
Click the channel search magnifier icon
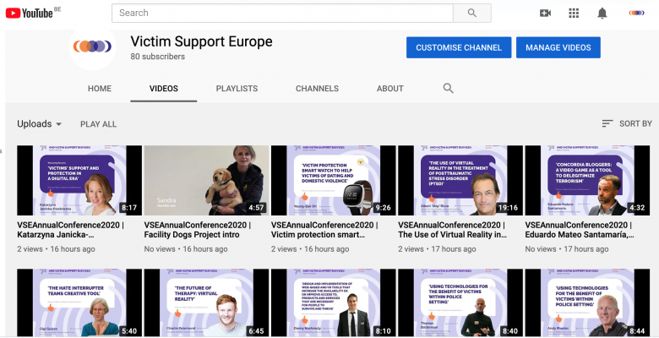449,88
